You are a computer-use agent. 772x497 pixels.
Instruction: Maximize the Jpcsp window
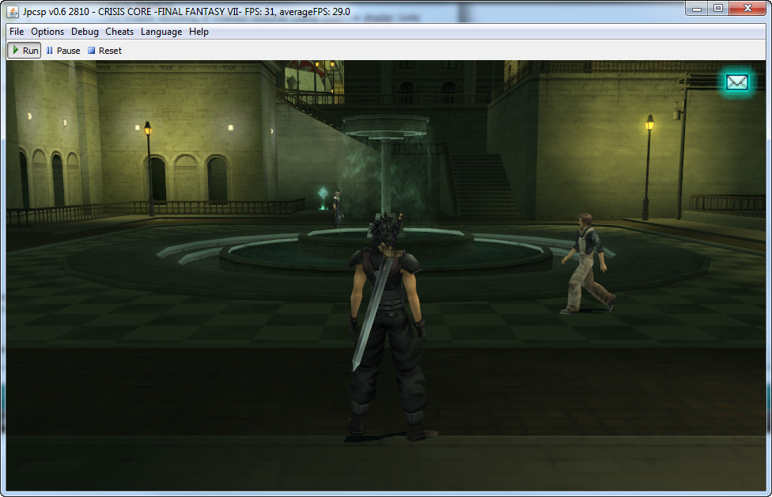(718, 9)
